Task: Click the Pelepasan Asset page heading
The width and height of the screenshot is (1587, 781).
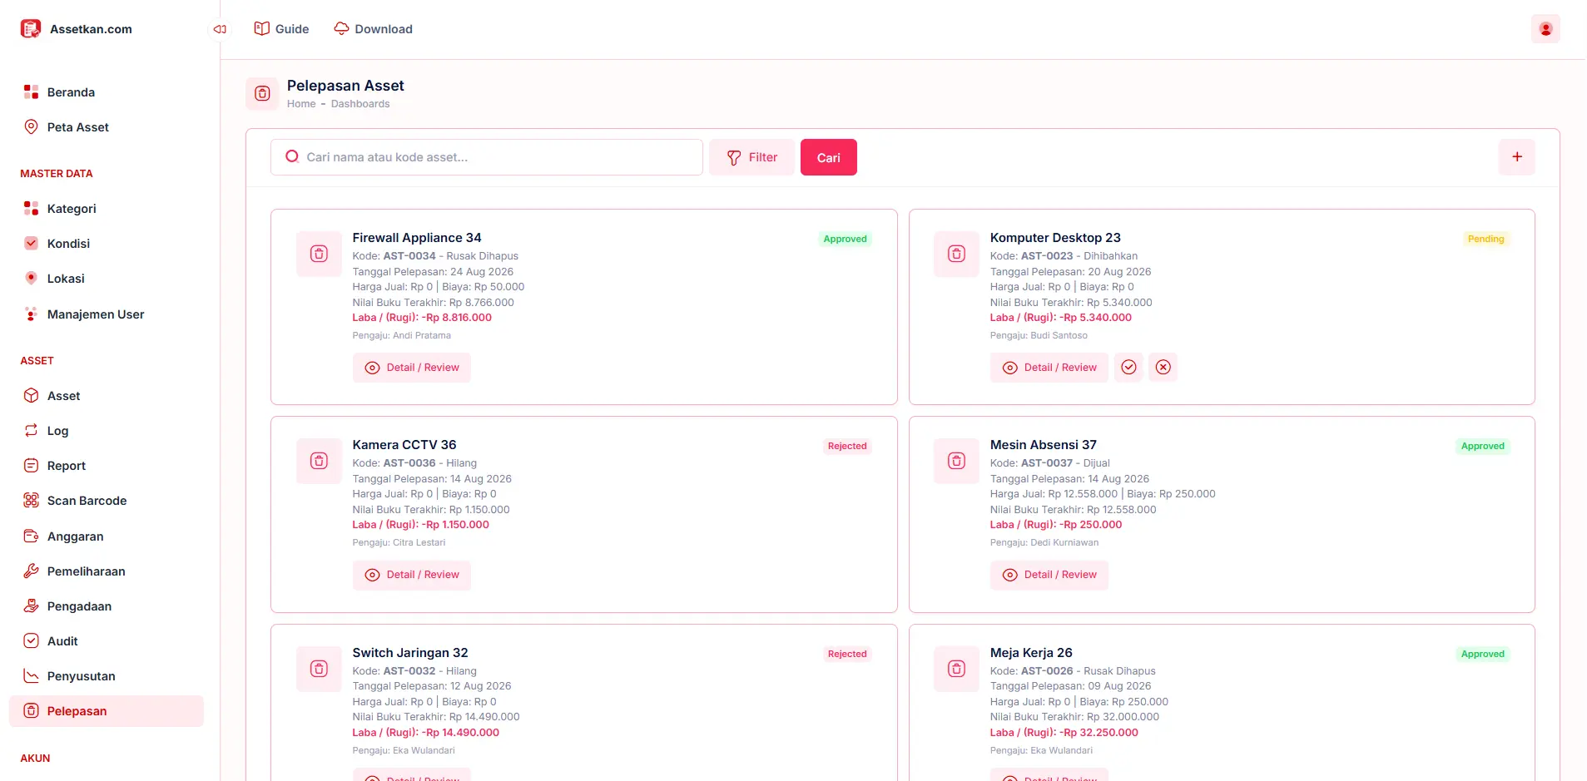Action: [345, 86]
